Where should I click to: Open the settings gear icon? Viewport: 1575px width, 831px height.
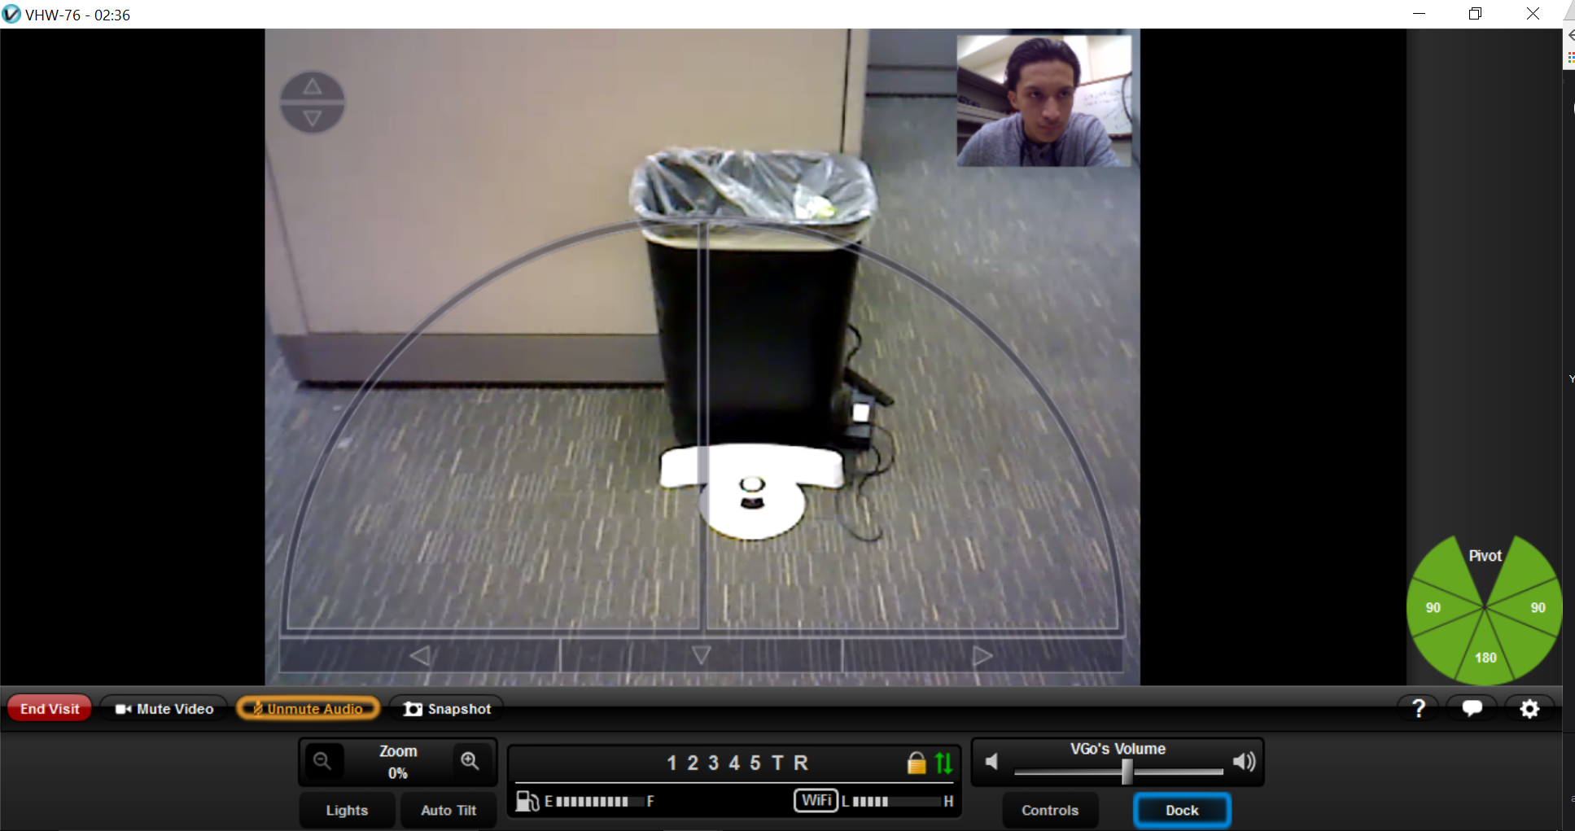point(1529,709)
